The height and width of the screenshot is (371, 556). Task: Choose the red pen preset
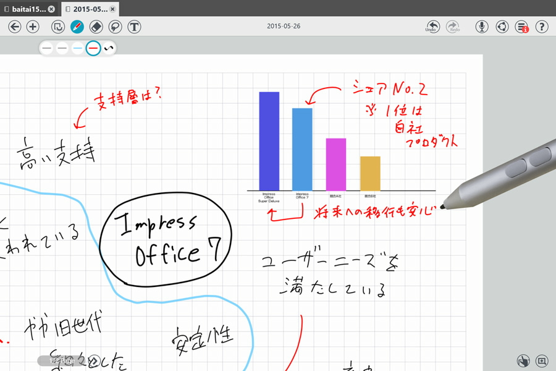coord(93,48)
